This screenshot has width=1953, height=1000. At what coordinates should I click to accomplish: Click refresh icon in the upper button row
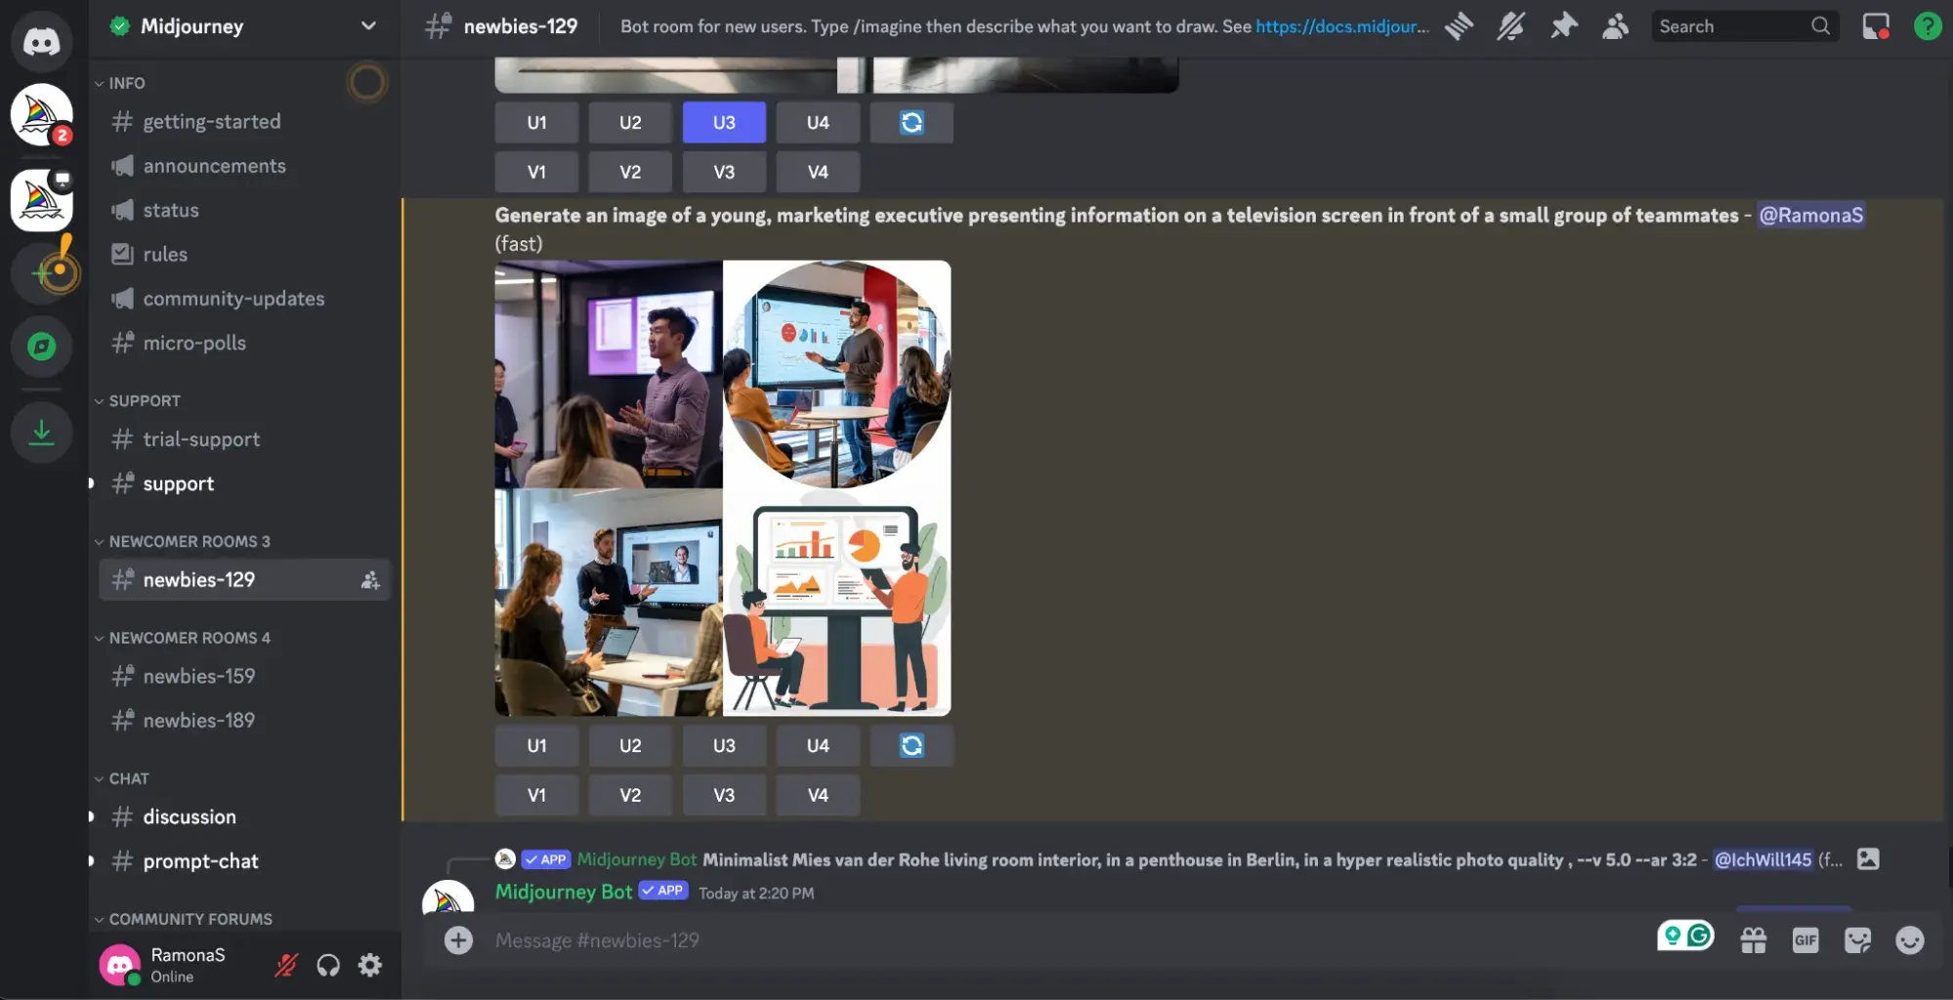tap(912, 123)
